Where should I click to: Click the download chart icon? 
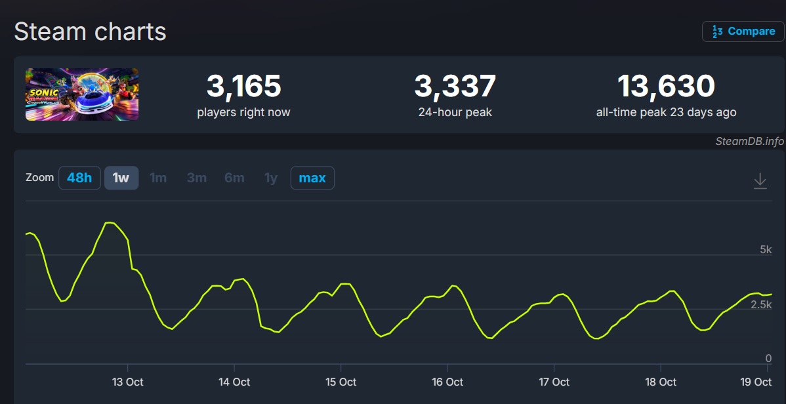click(760, 180)
